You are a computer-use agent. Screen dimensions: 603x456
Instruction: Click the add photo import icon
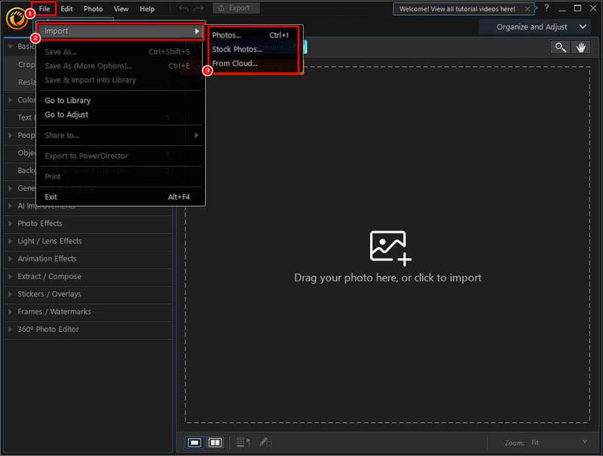coord(390,248)
